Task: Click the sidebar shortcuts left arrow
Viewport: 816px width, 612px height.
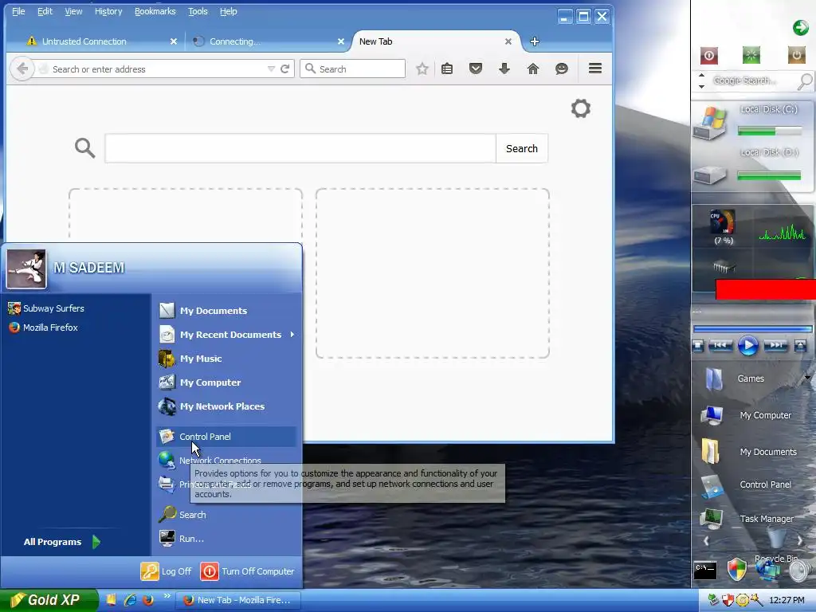Action: point(706,541)
